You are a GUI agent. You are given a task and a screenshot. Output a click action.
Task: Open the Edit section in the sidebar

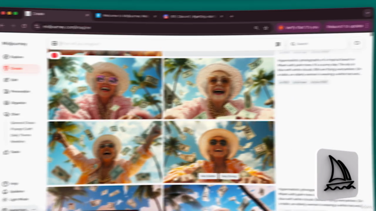tap(11, 80)
